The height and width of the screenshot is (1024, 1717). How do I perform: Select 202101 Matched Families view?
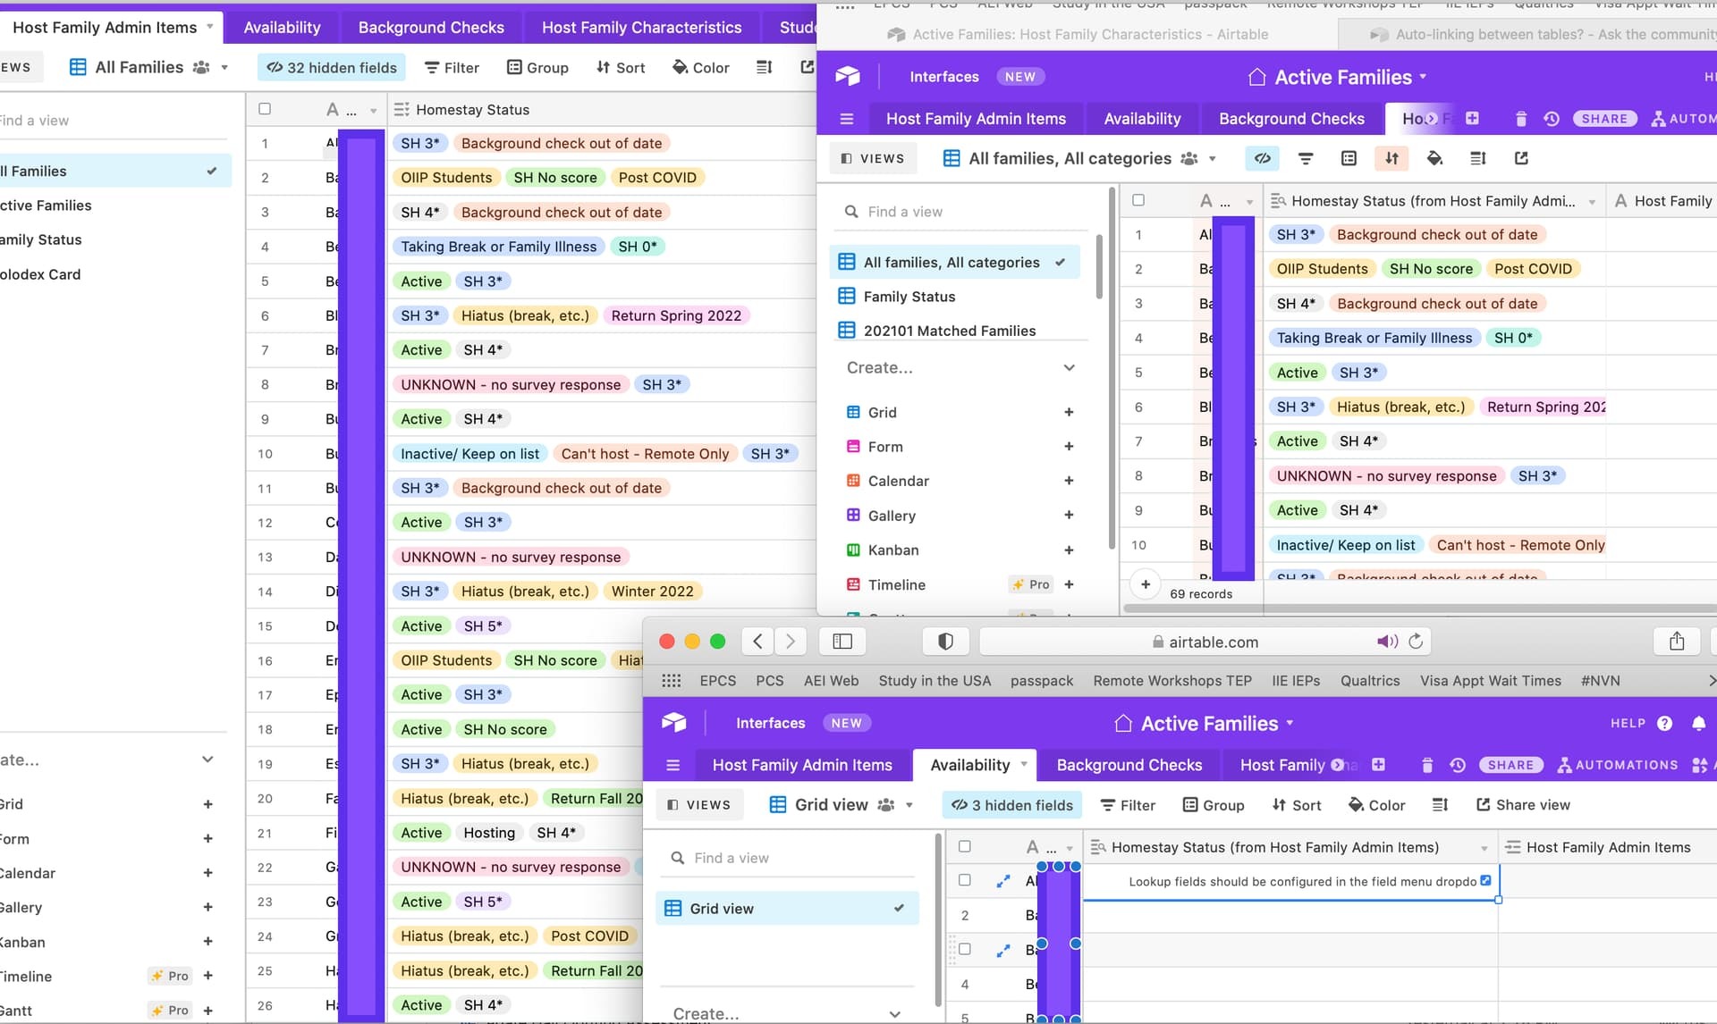click(949, 331)
